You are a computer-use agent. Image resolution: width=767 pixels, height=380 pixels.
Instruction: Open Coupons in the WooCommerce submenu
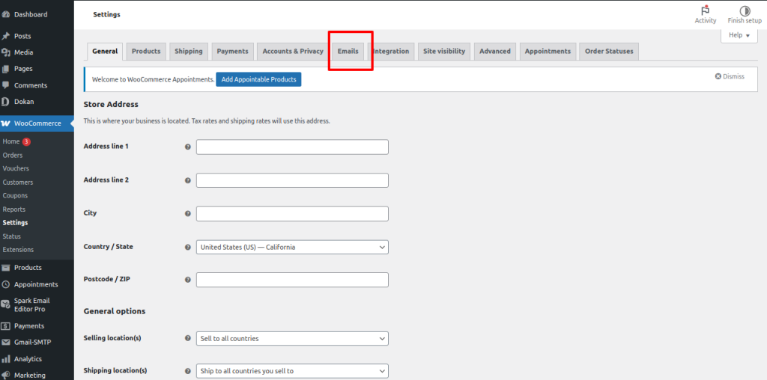click(15, 196)
